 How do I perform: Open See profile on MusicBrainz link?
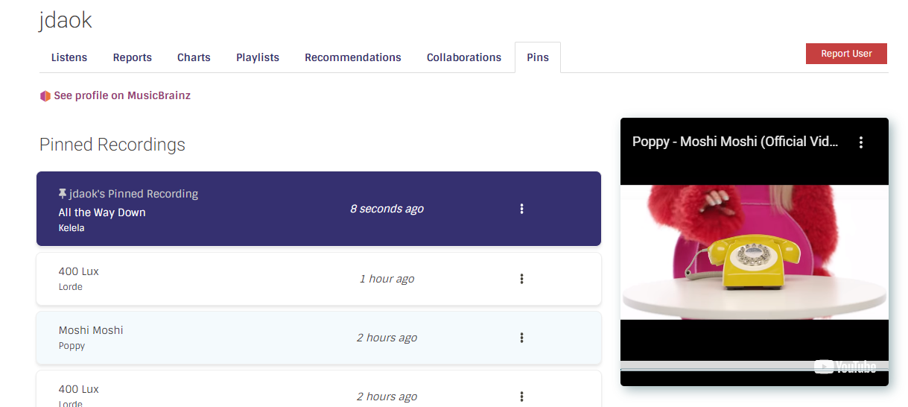click(x=122, y=95)
